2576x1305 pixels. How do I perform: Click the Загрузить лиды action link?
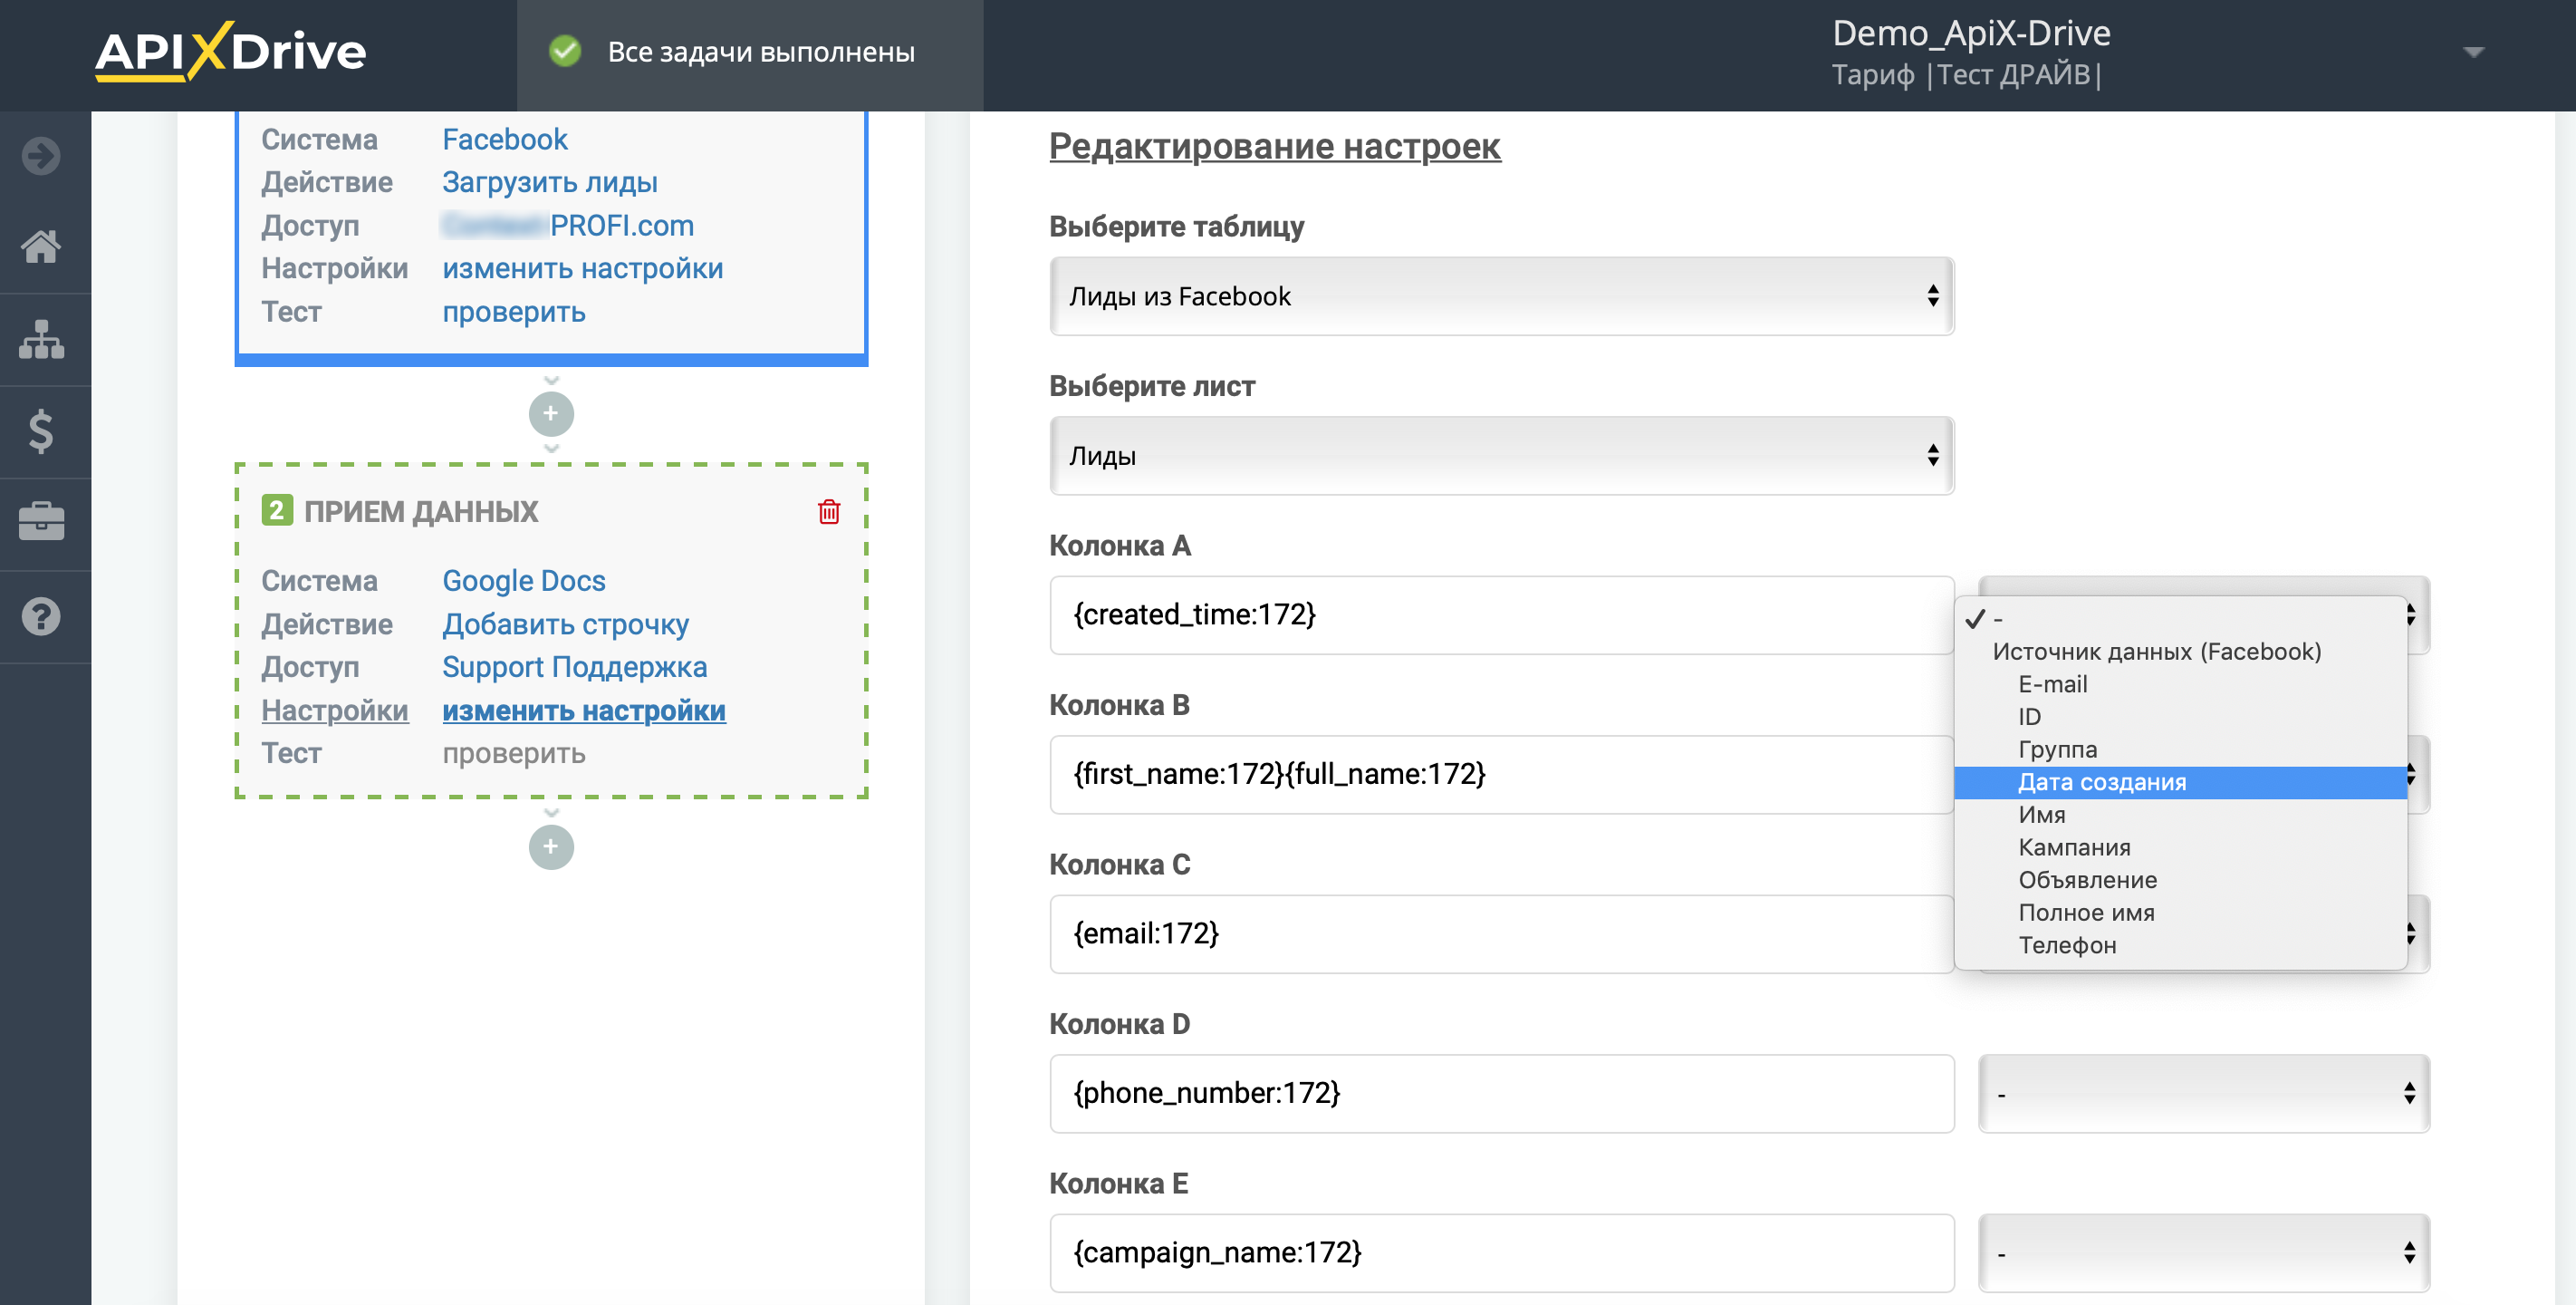(549, 182)
